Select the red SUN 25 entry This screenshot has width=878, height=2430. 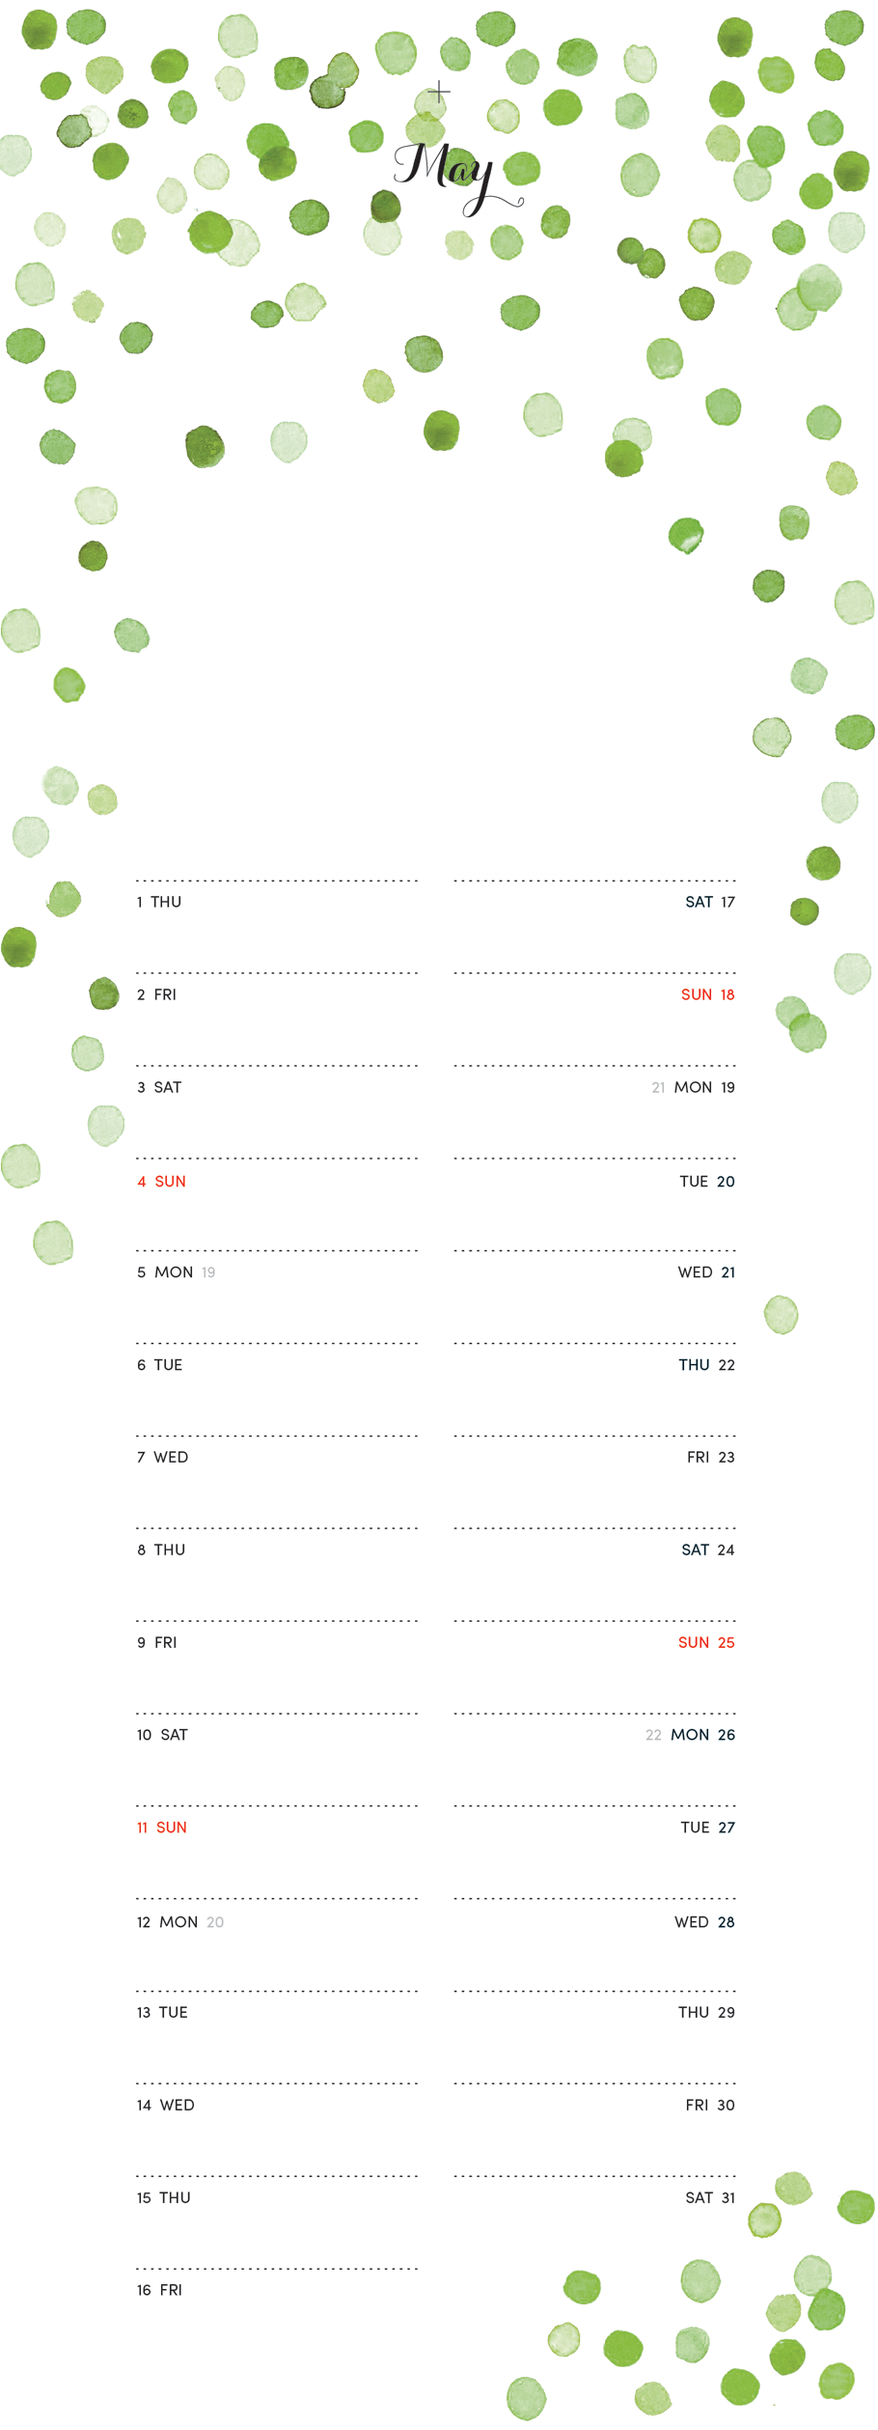706,1642
